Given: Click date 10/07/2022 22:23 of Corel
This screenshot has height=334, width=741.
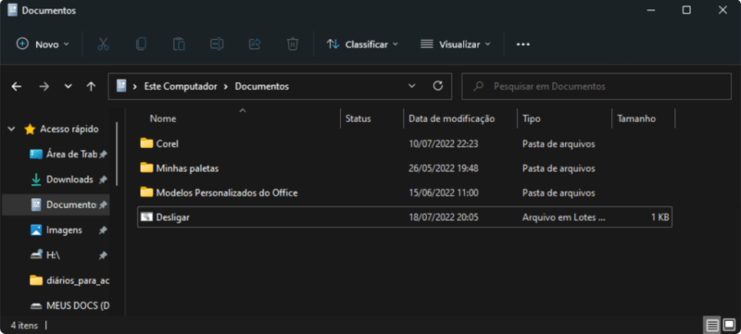Looking at the screenshot, I should [x=444, y=144].
